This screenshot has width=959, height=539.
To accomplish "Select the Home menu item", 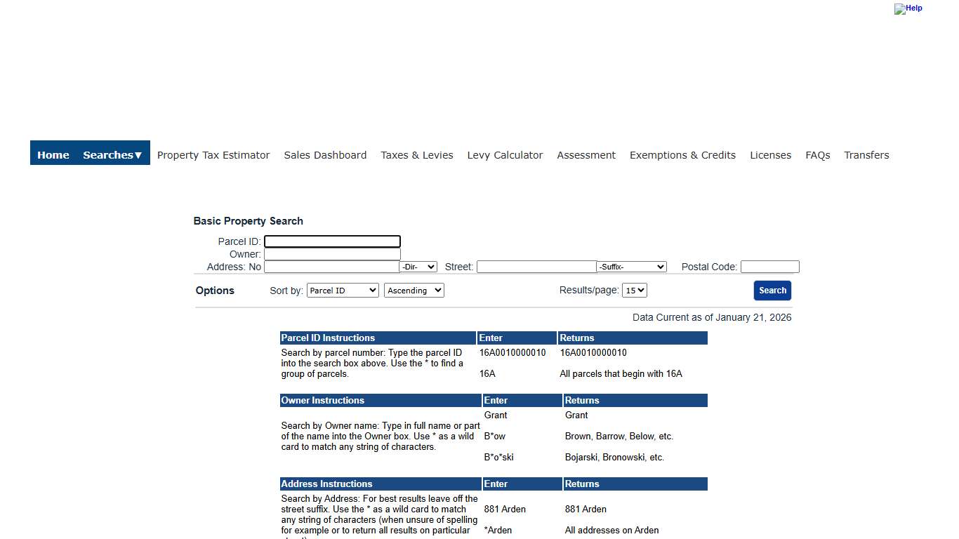I will 53,154.
